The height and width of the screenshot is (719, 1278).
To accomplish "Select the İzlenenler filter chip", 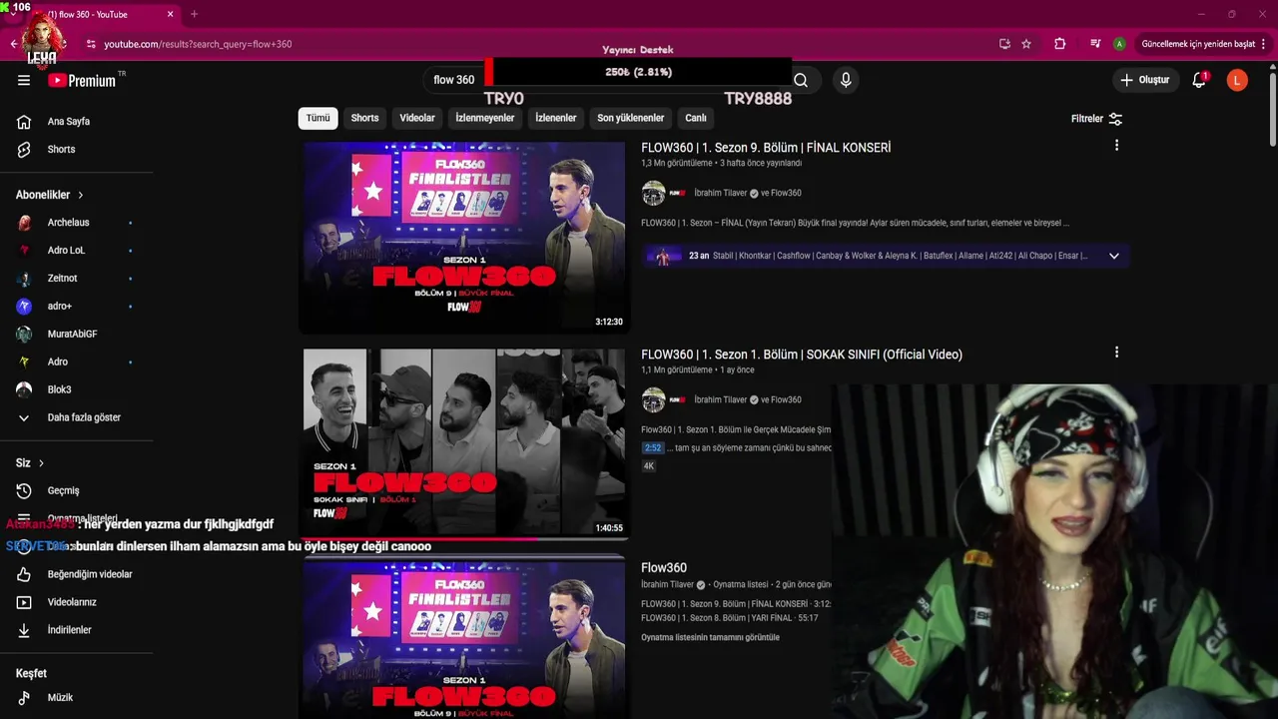I will (555, 118).
